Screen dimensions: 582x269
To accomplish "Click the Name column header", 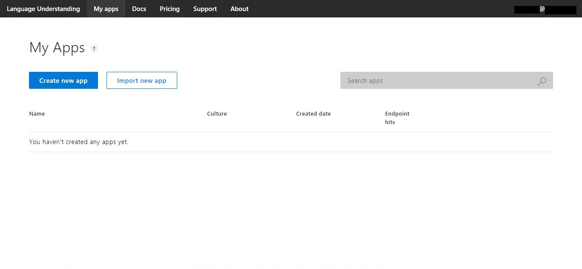I will pyautogui.click(x=37, y=114).
